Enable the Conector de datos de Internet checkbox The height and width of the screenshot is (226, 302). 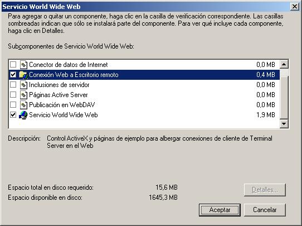[13, 64]
